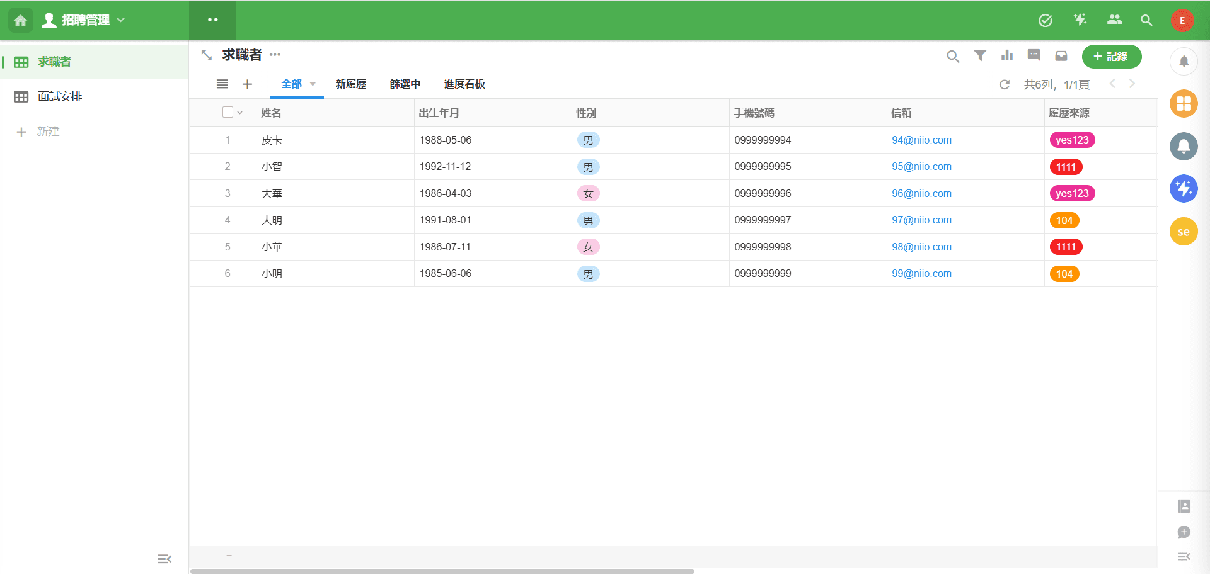Open the orange grid apps icon
The height and width of the screenshot is (574, 1210).
[1184, 103]
